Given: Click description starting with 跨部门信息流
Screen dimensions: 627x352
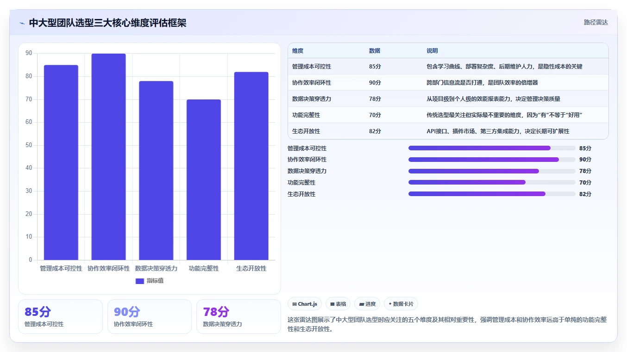Looking at the screenshot, I should point(482,83).
